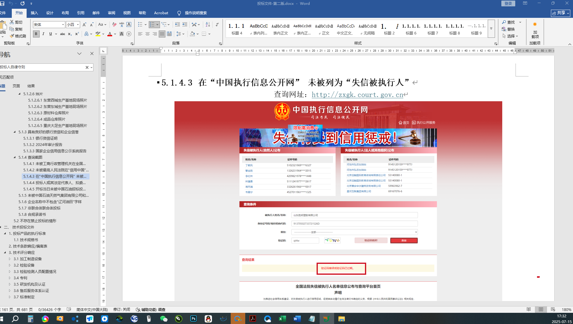Viewport: 573px width, 324px height.
Task: Open the Select (选择) dropdown
Action: pos(510,36)
